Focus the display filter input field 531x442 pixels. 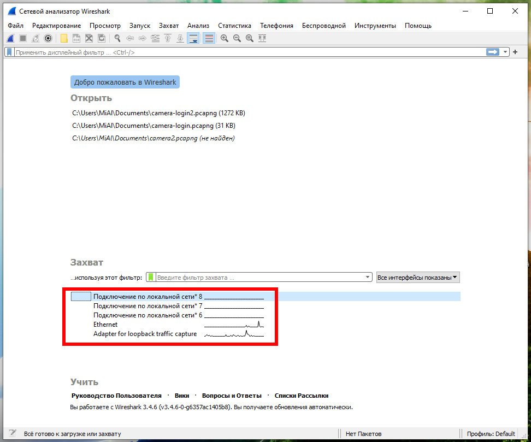[250, 52]
